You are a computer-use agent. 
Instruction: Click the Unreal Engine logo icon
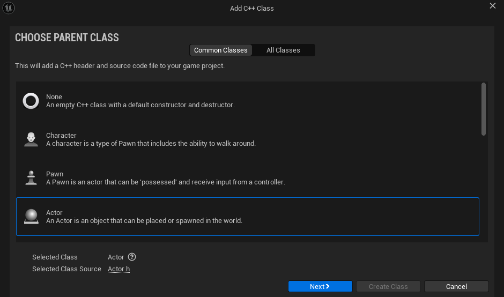point(9,8)
